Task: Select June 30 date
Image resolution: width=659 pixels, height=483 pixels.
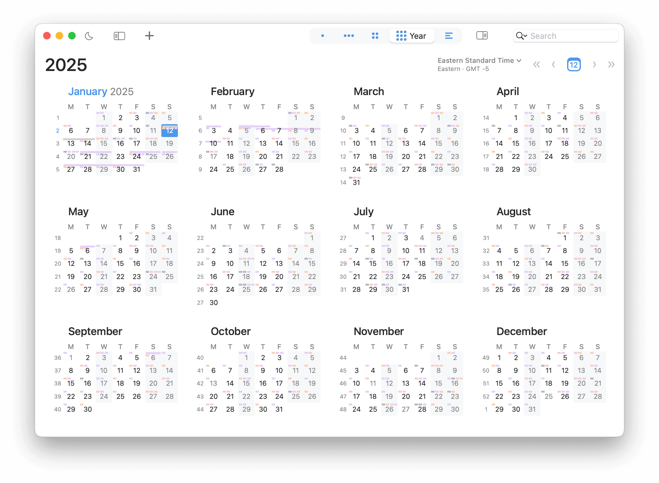Action: [x=214, y=303]
